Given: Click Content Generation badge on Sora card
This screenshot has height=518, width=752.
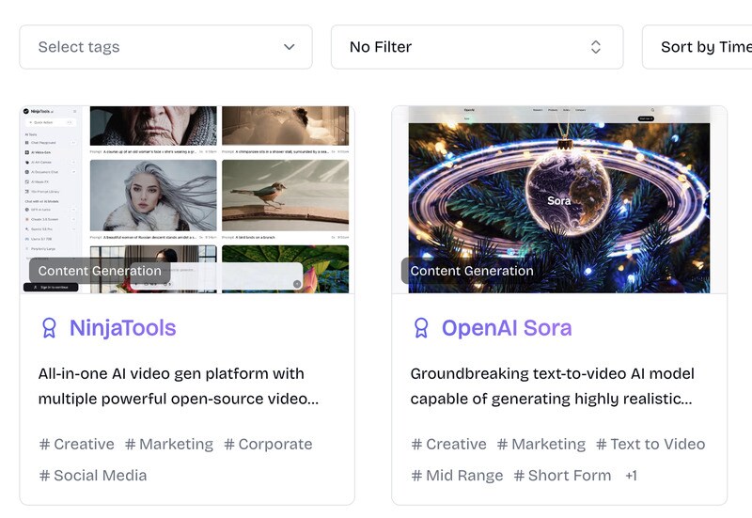Looking at the screenshot, I should point(472,271).
